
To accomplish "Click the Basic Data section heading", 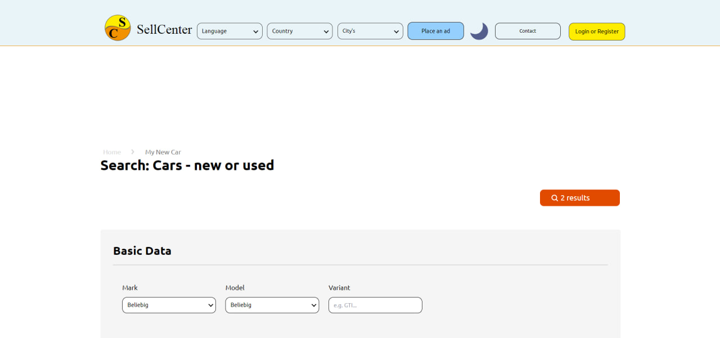I will pos(142,251).
